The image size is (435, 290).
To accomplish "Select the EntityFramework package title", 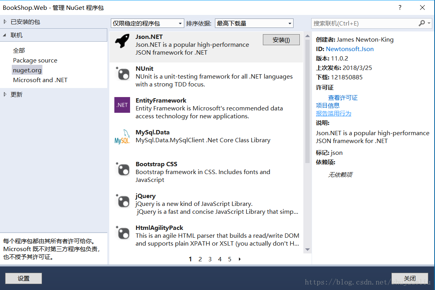I will (161, 101).
